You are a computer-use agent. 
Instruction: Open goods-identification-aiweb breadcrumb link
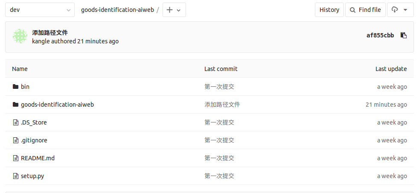(118, 10)
